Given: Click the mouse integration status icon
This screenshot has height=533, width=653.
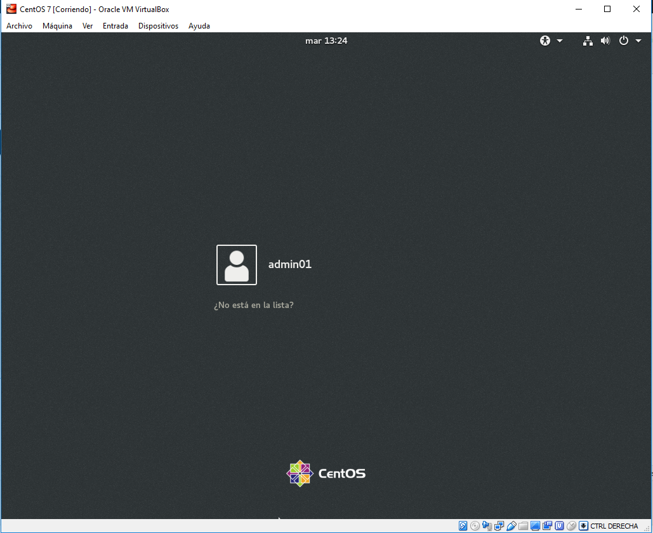Looking at the screenshot, I should tap(571, 526).
